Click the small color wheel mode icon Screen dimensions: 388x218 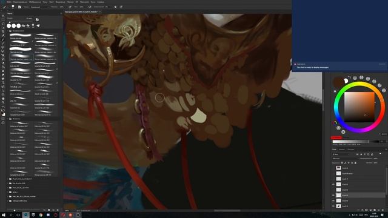[x=335, y=123]
